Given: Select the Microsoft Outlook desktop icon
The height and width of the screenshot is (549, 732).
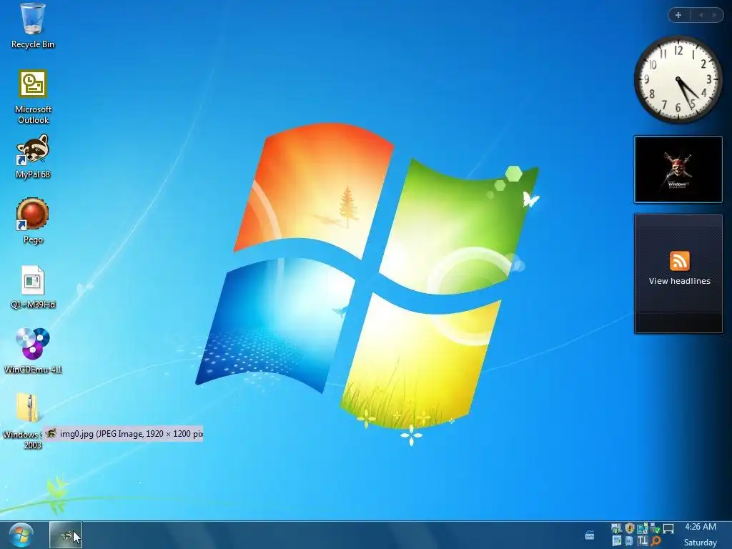Looking at the screenshot, I should coord(33,97).
